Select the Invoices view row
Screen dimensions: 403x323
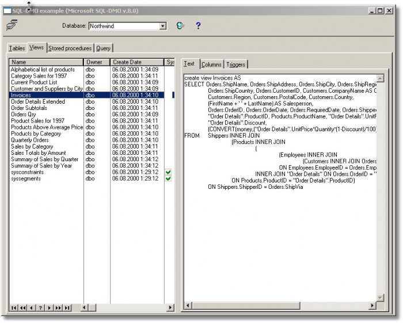click(86, 95)
